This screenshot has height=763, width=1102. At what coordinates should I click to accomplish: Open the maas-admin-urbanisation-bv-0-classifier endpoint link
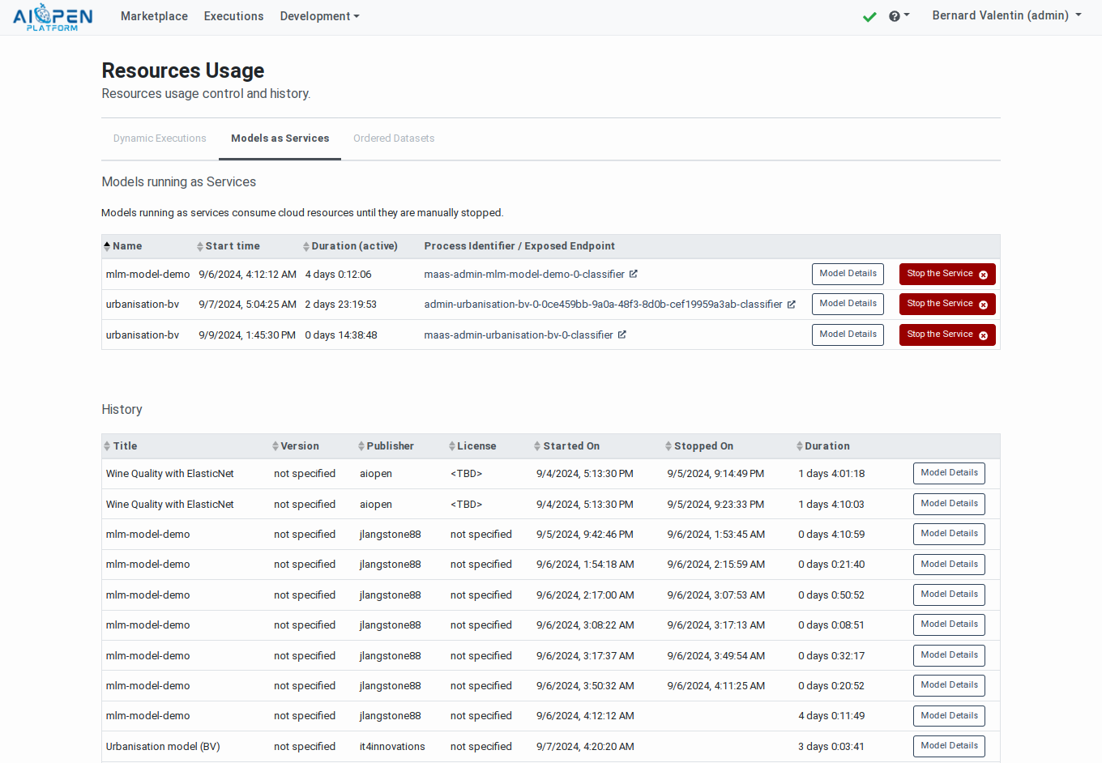coord(518,335)
